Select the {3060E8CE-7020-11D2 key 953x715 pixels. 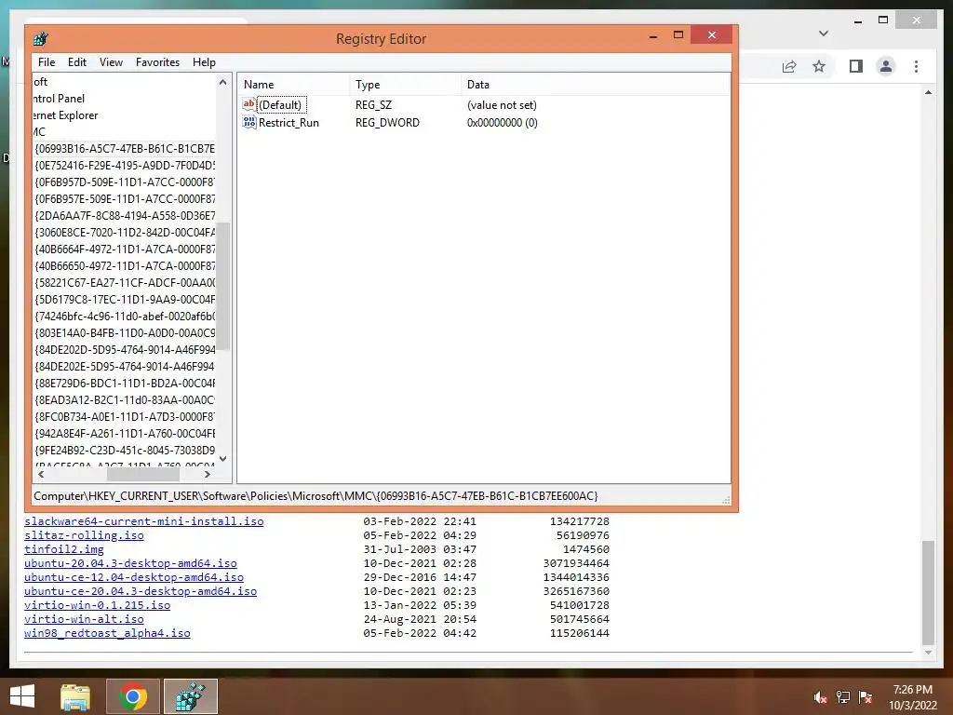125,232
